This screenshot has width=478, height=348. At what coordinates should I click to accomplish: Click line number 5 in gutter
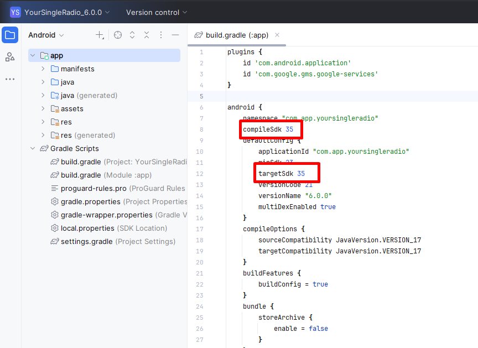[201, 96]
